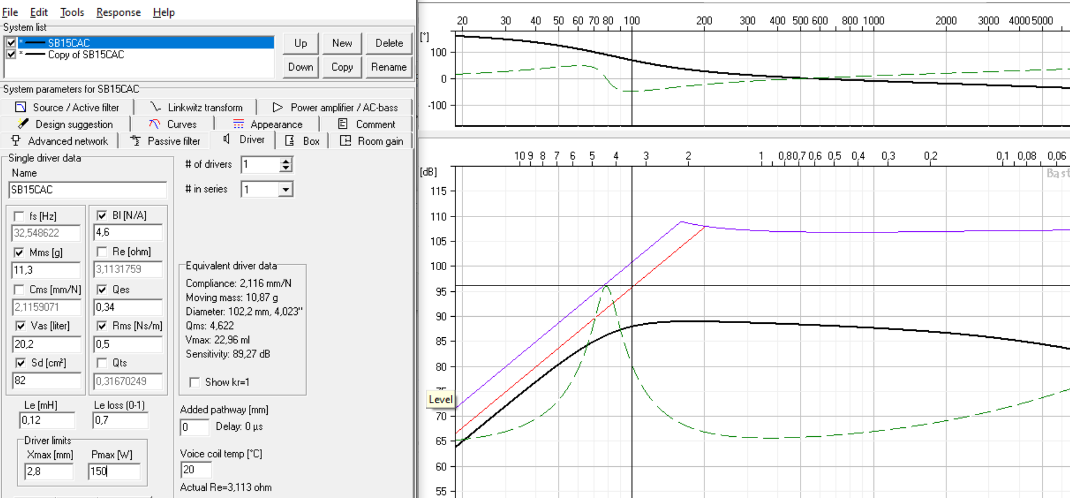Viewport: 1070px width, 498px height.
Task: Click the Appearance tab lines icon
Action: (238, 124)
